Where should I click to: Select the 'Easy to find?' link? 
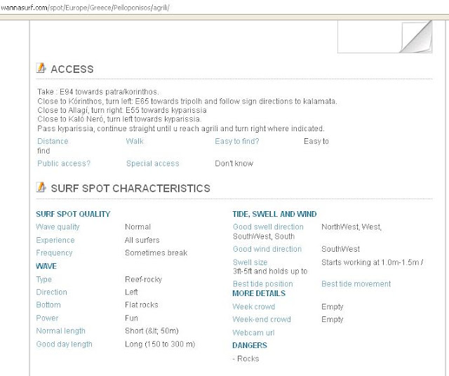point(237,141)
